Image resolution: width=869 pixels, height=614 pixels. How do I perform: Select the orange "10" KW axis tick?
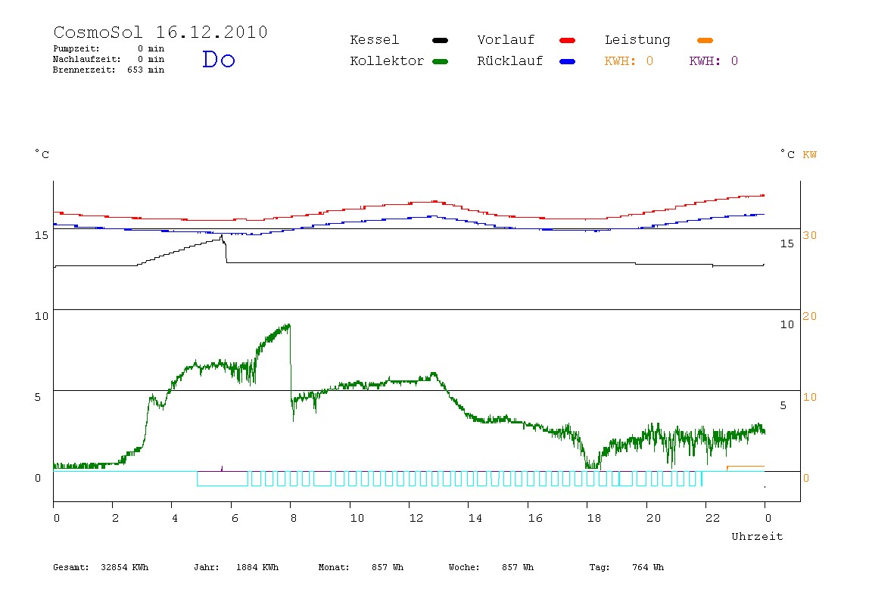point(810,397)
